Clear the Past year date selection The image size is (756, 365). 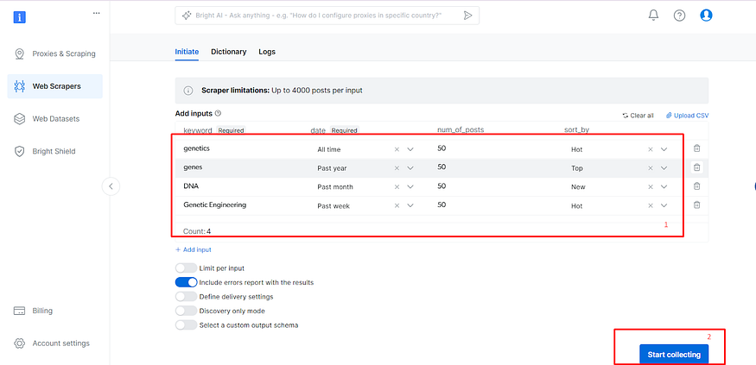pos(397,168)
